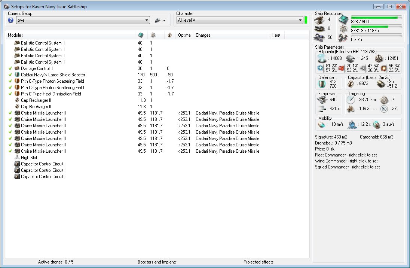Click the calibration icon showing 50
Viewport: 410px width, 268px height.
(319, 38)
